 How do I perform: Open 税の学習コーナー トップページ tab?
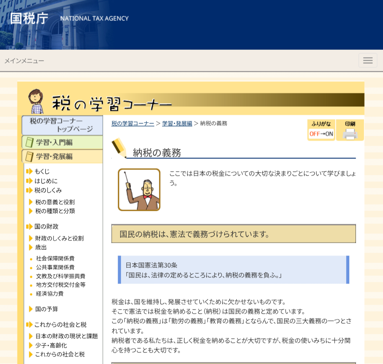tap(62, 125)
